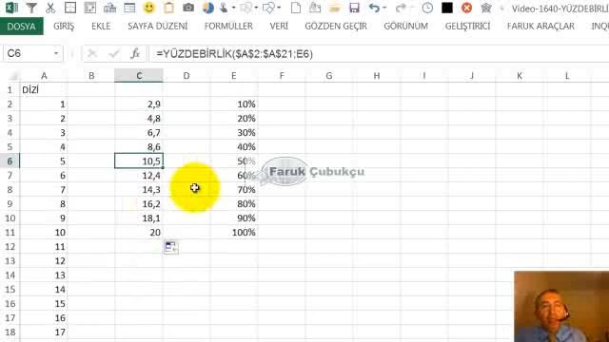Select row 11 header
Viewport: 609px width, 342px height.
tap(10, 232)
